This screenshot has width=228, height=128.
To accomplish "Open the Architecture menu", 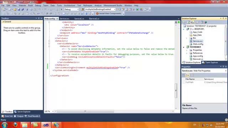I will [x=69, y=6].
